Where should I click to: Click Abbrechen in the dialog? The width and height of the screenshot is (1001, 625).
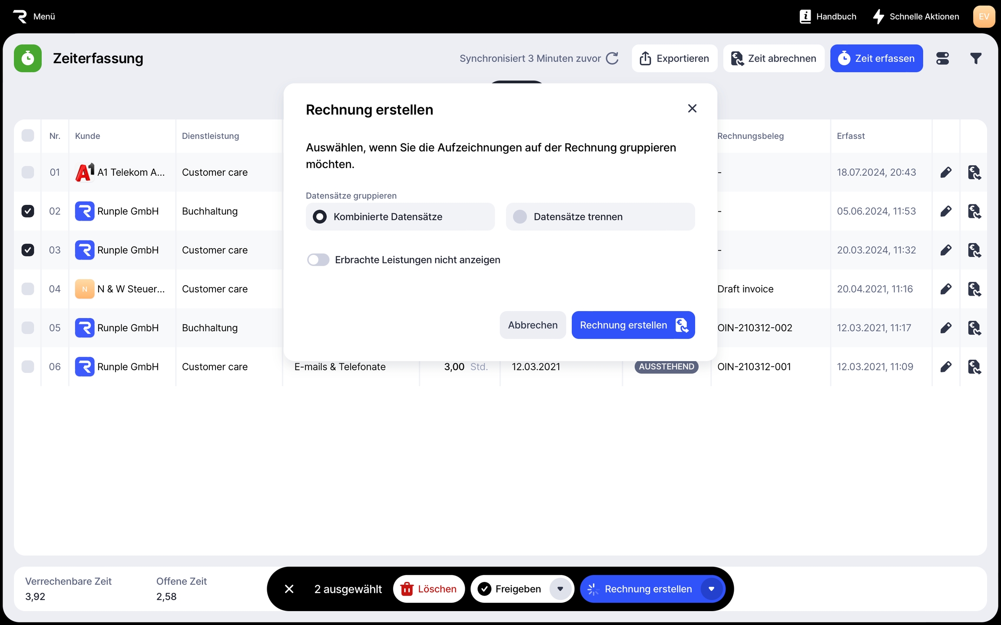[533, 325]
